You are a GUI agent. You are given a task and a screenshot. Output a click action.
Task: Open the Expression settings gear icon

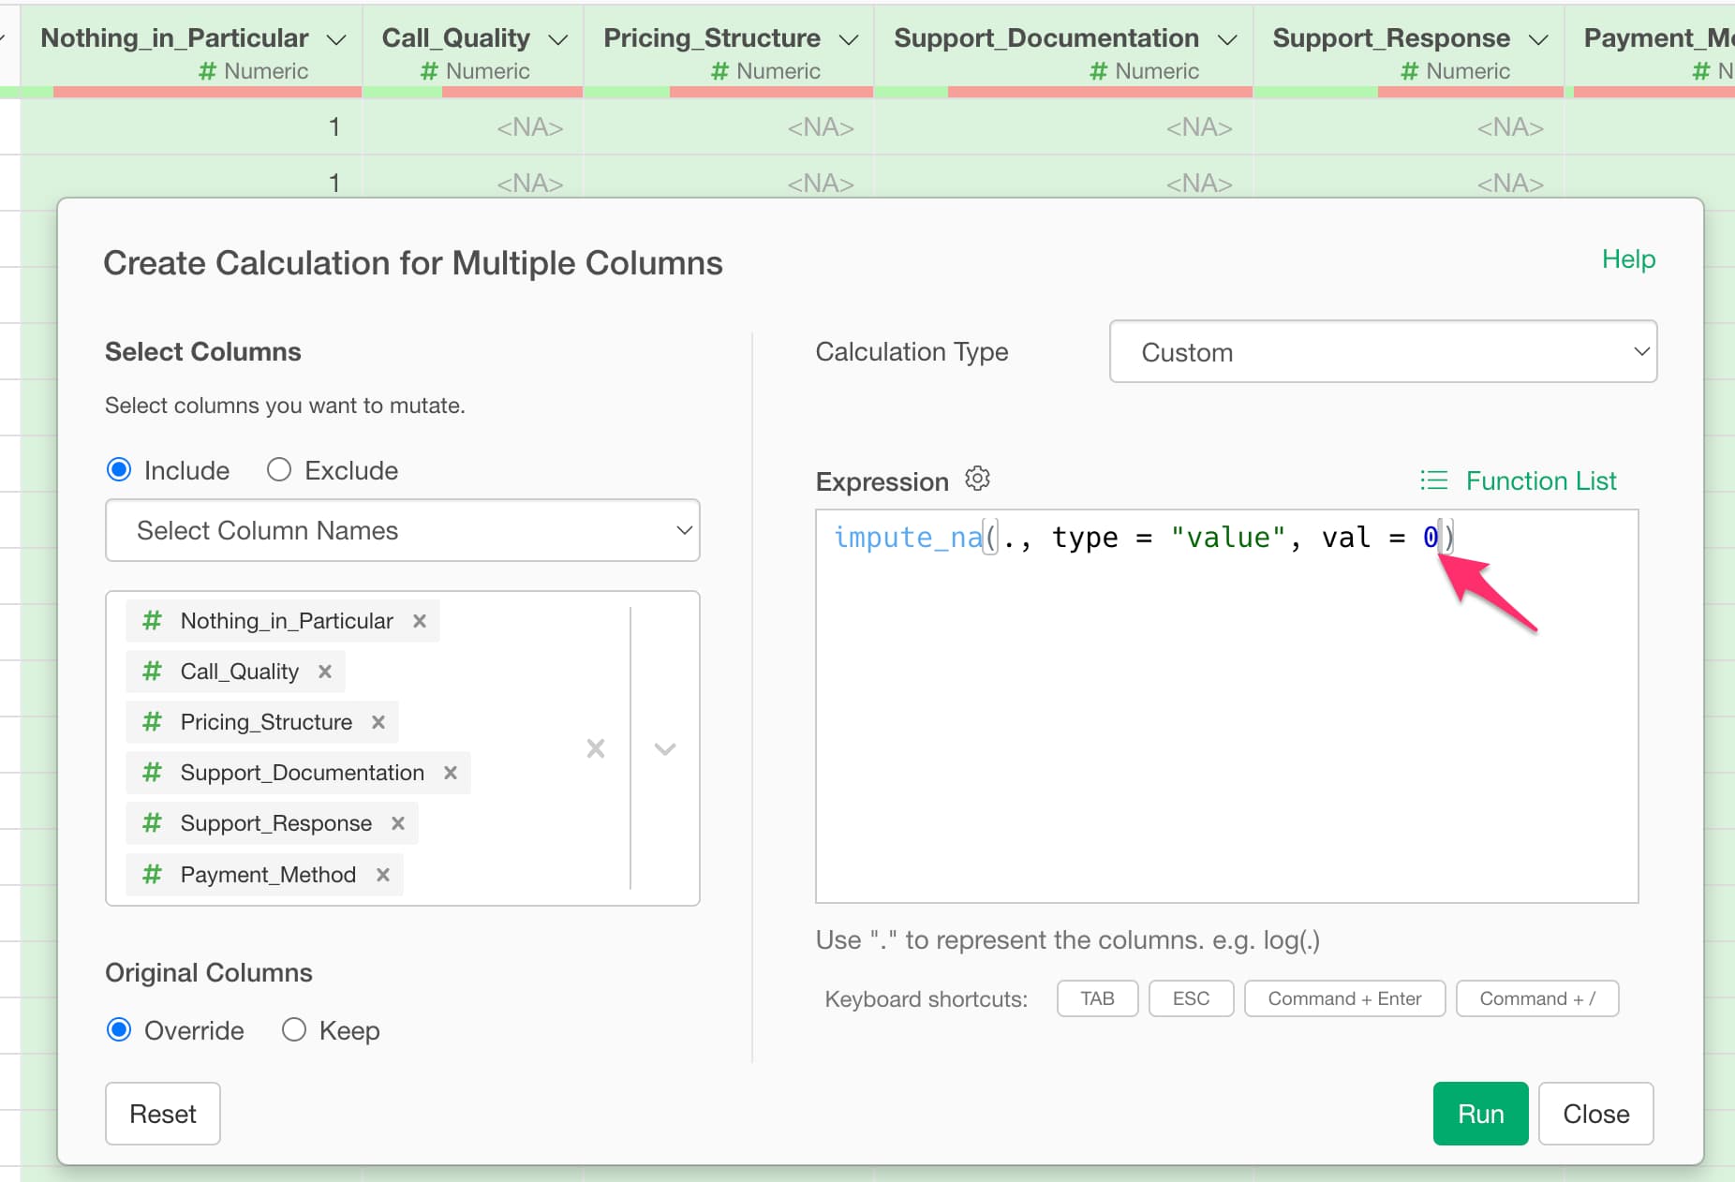click(x=977, y=479)
